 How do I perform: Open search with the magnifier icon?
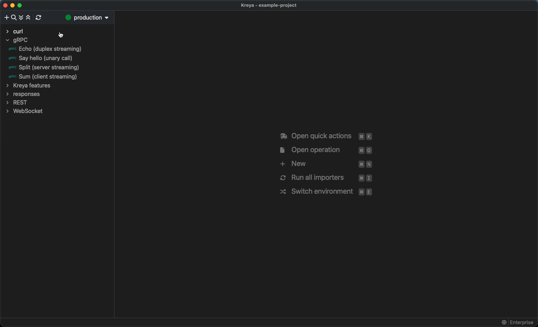(14, 18)
